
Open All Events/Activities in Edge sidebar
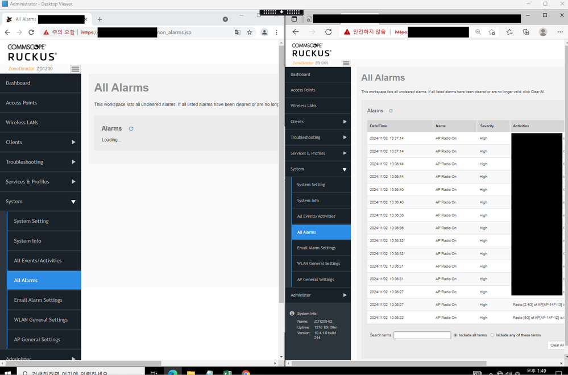pyautogui.click(x=316, y=216)
